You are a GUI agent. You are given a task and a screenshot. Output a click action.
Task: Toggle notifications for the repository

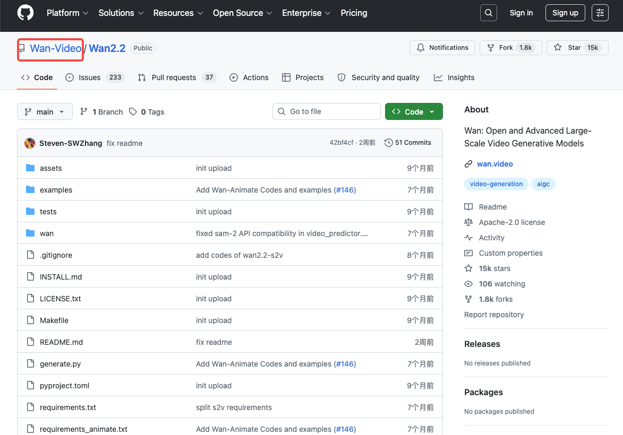pos(442,47)
